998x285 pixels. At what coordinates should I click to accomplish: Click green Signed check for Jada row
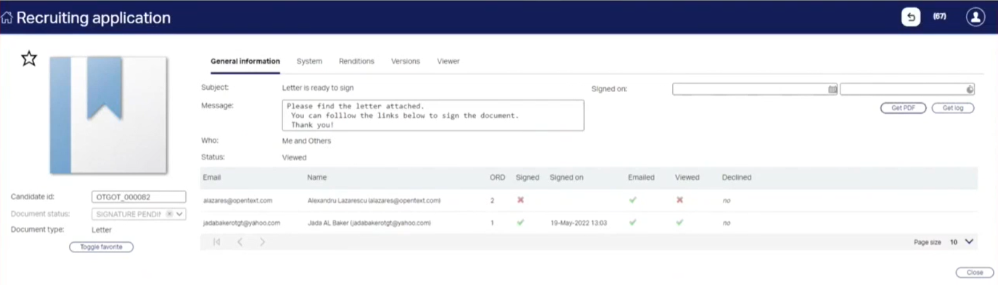point(520,222)
